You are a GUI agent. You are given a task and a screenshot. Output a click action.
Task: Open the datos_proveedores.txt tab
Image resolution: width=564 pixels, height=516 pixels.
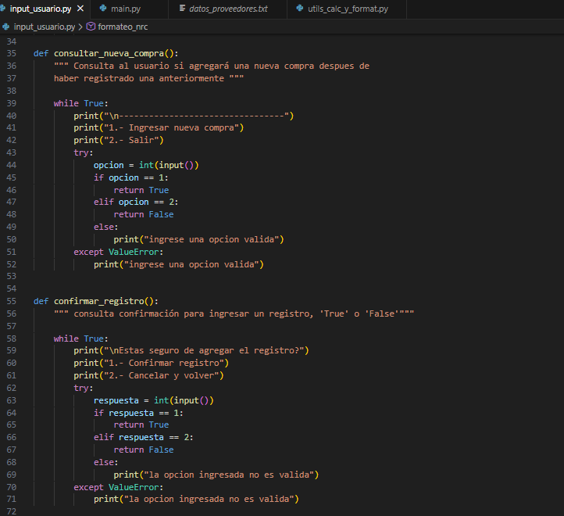(223, 9)
